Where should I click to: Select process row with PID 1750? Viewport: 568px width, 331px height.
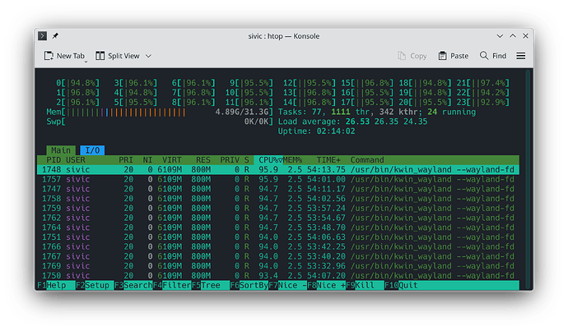278,275
